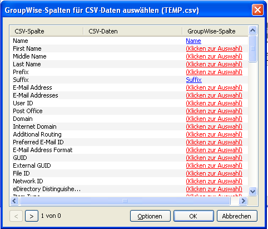This screenshot has width=268, height=229.
Task: Close the GroupWise CSV column dialog
Action: pyautogui.click(x=257, y=9)
